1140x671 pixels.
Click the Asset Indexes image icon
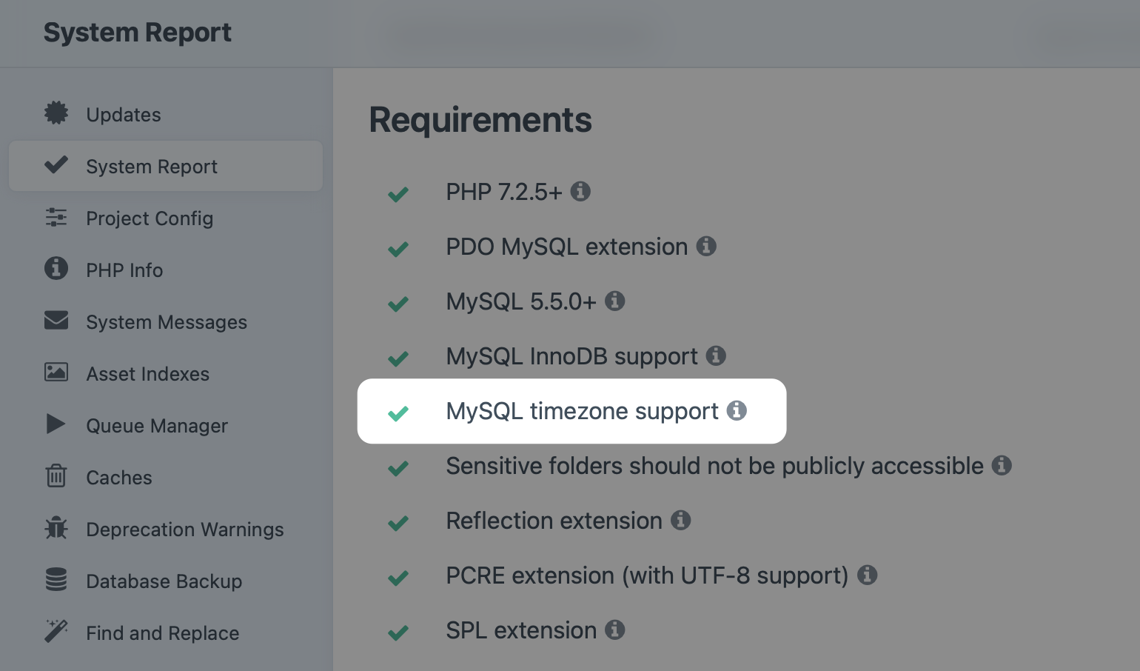[x=56, y=372]
